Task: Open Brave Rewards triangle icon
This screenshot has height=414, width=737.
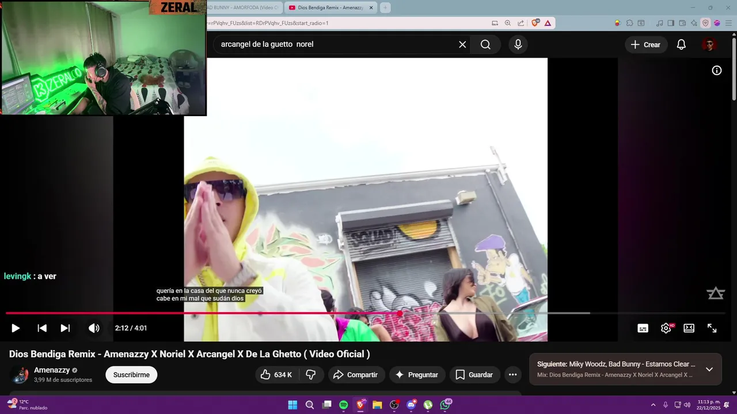Action: 548,23
